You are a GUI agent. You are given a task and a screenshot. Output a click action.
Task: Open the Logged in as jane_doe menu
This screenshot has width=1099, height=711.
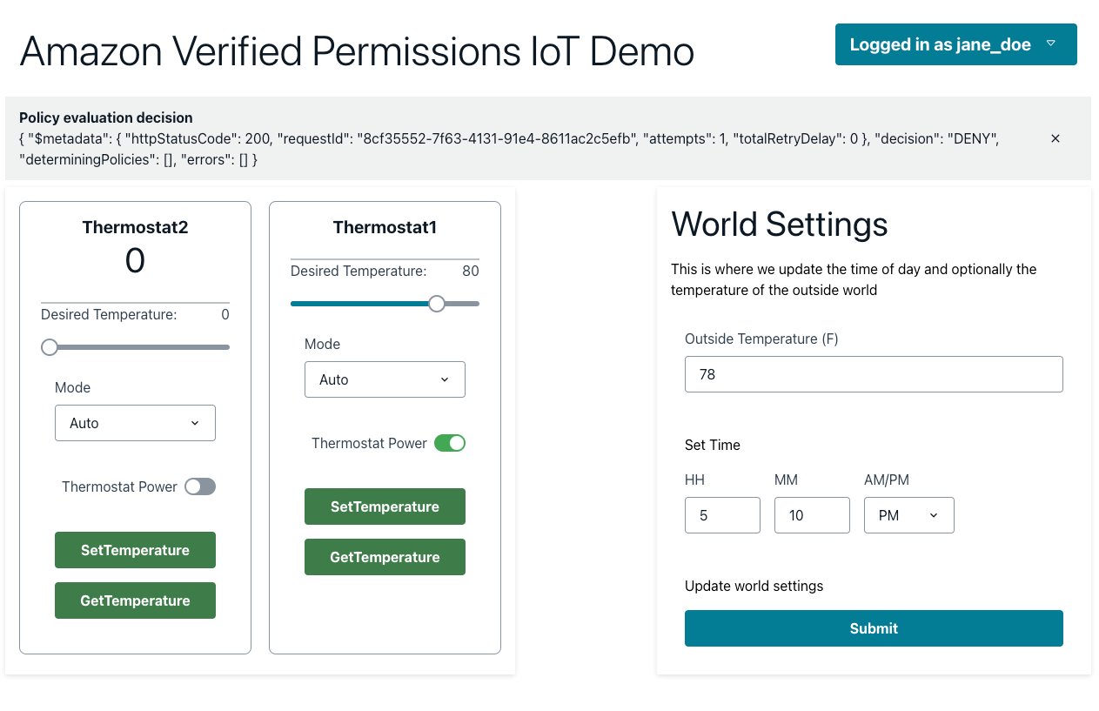click(x=955, y=44)
